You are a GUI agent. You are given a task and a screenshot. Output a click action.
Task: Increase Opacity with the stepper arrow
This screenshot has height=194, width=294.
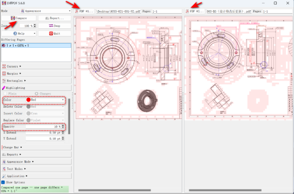click(63, 126)
